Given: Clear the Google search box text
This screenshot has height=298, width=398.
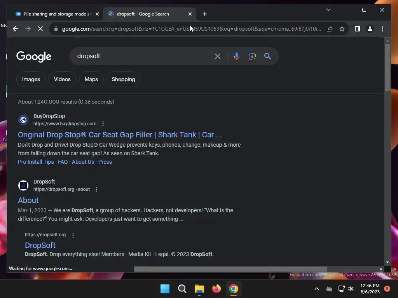Looking at the screenshot, I should tap(218, 56).
